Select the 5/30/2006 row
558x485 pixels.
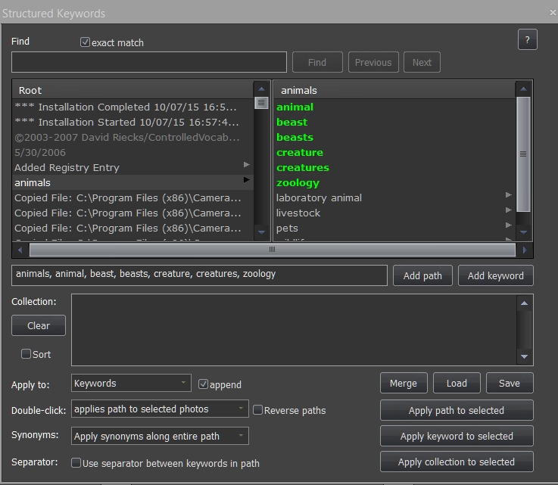click(x=132, y=152)
